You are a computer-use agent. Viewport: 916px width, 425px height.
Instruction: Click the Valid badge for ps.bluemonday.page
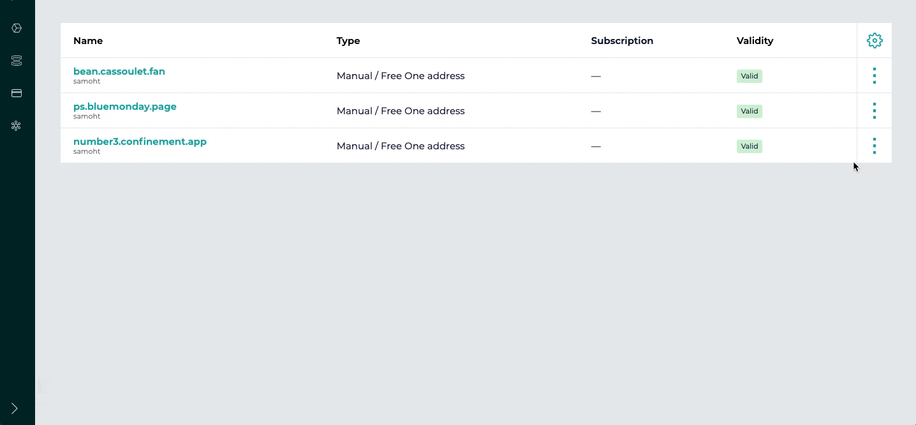pyautogui.click(x=750, y=111)
